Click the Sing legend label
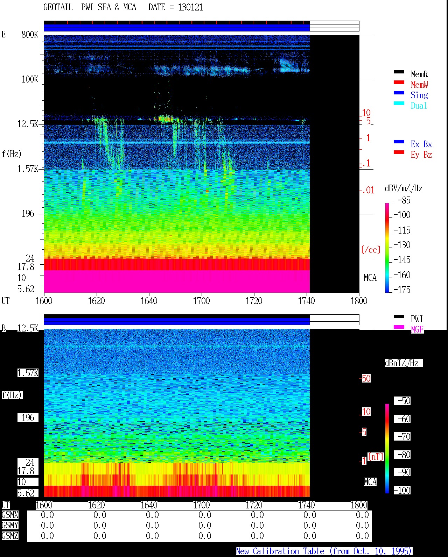The width and height of the screenshot is (448, 557). [419, 95]
